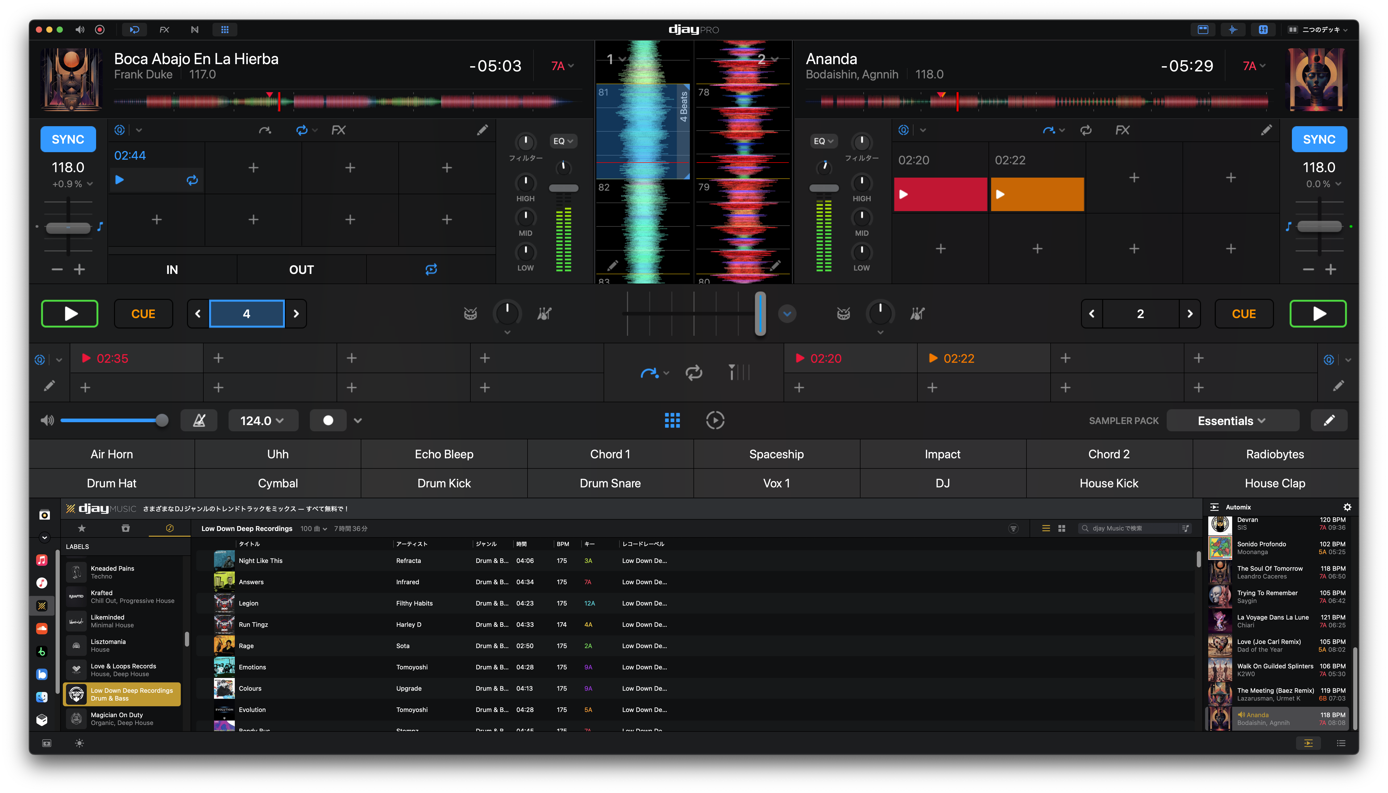The width and height of the screenshot is (1388, 793).
Task: Open Automix settings with the gear icon
Action: pos(1347,507)
